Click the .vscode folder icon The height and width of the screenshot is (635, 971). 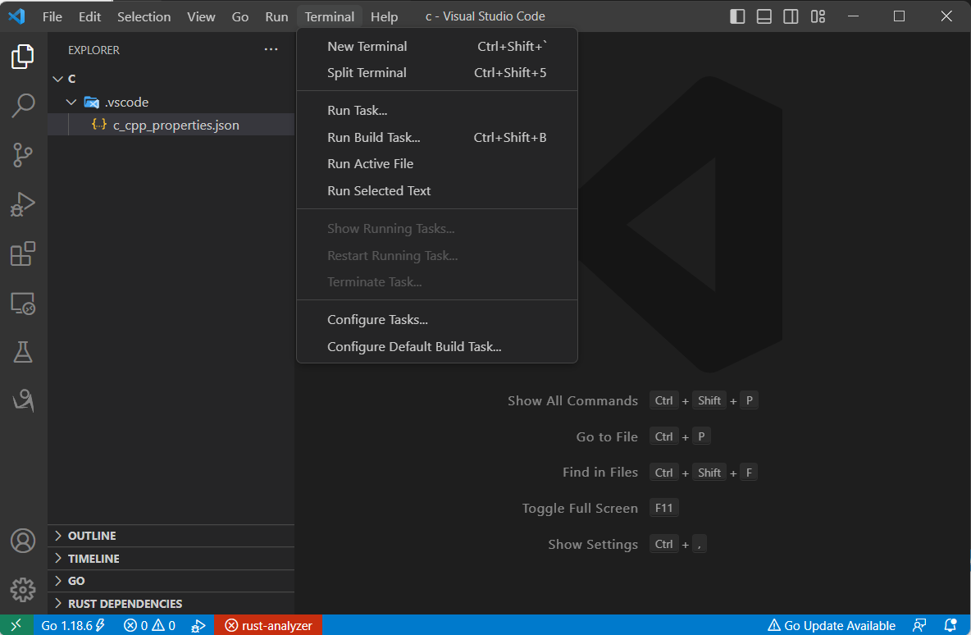[x=92, y=103]
